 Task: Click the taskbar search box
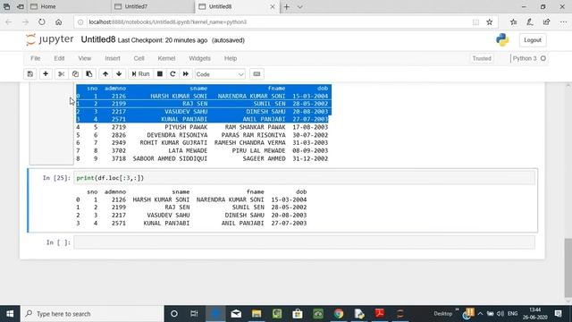[92, 314]
